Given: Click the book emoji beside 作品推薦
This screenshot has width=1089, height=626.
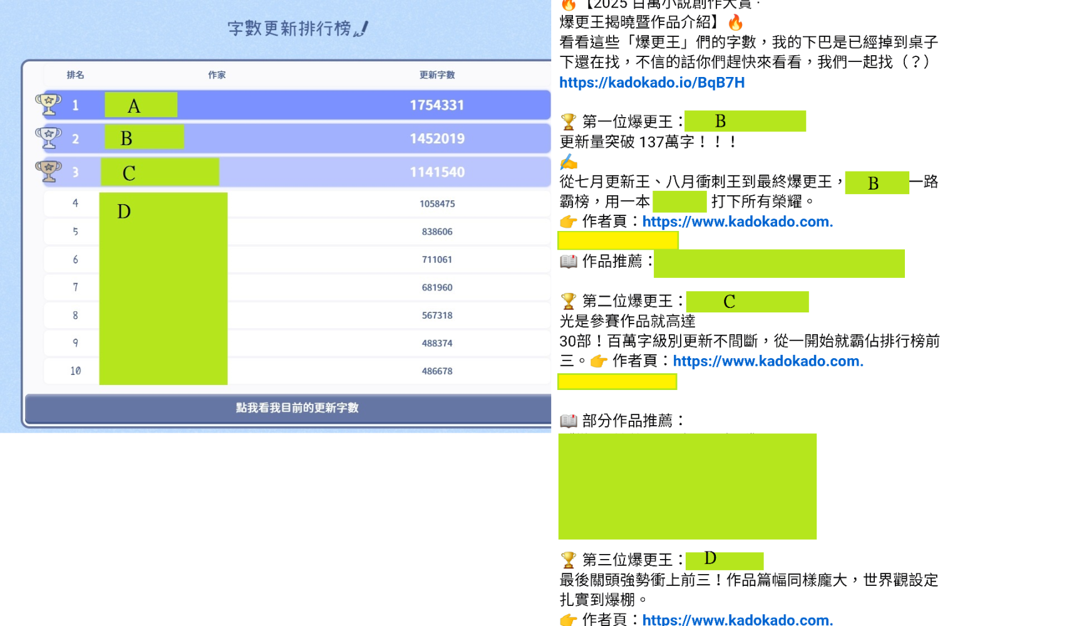Looking at the screenshot, I should coord(568,261).
